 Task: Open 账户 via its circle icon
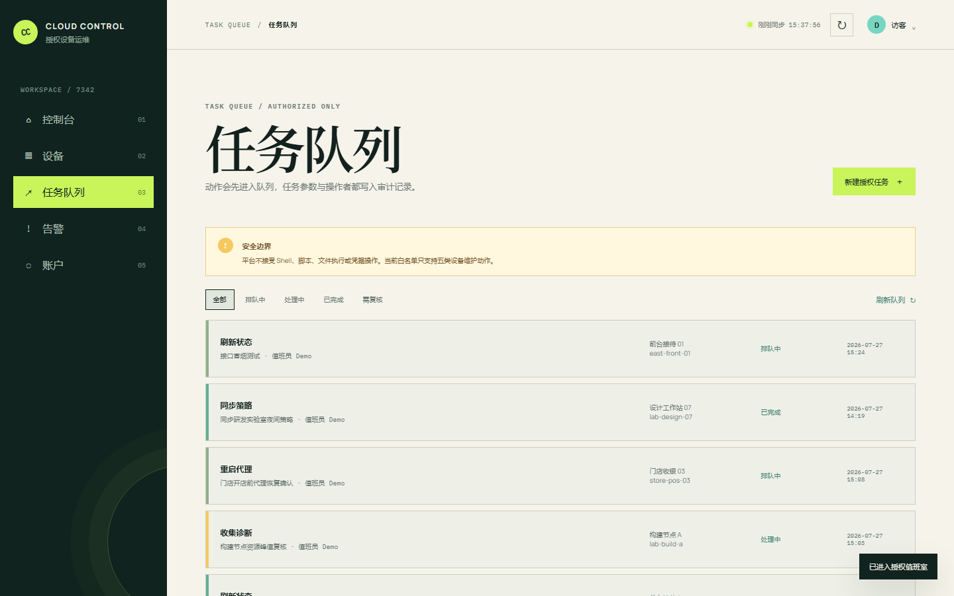point(28,266)
